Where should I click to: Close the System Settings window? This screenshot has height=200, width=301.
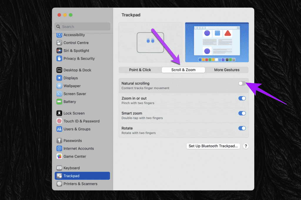[x=59, y=15]
